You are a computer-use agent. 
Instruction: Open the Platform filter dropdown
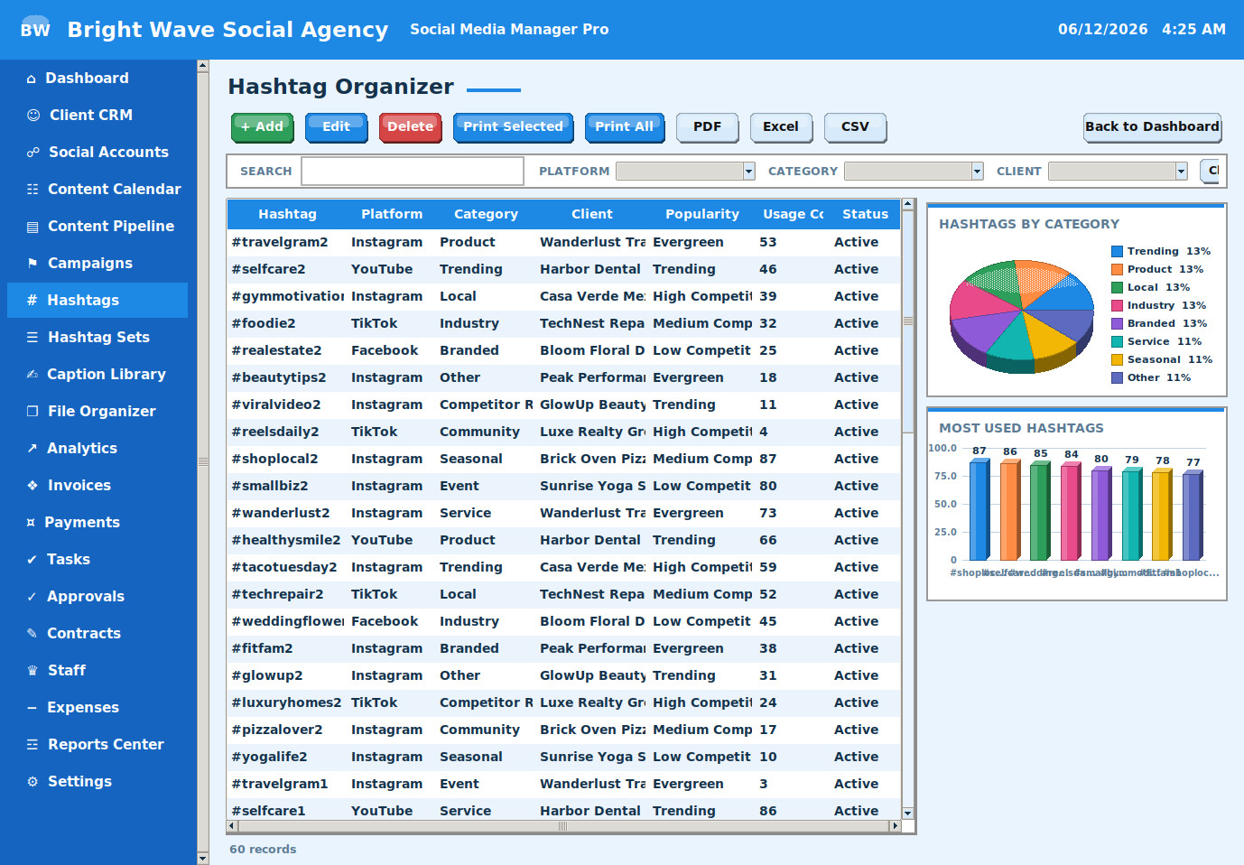(685, 171)
